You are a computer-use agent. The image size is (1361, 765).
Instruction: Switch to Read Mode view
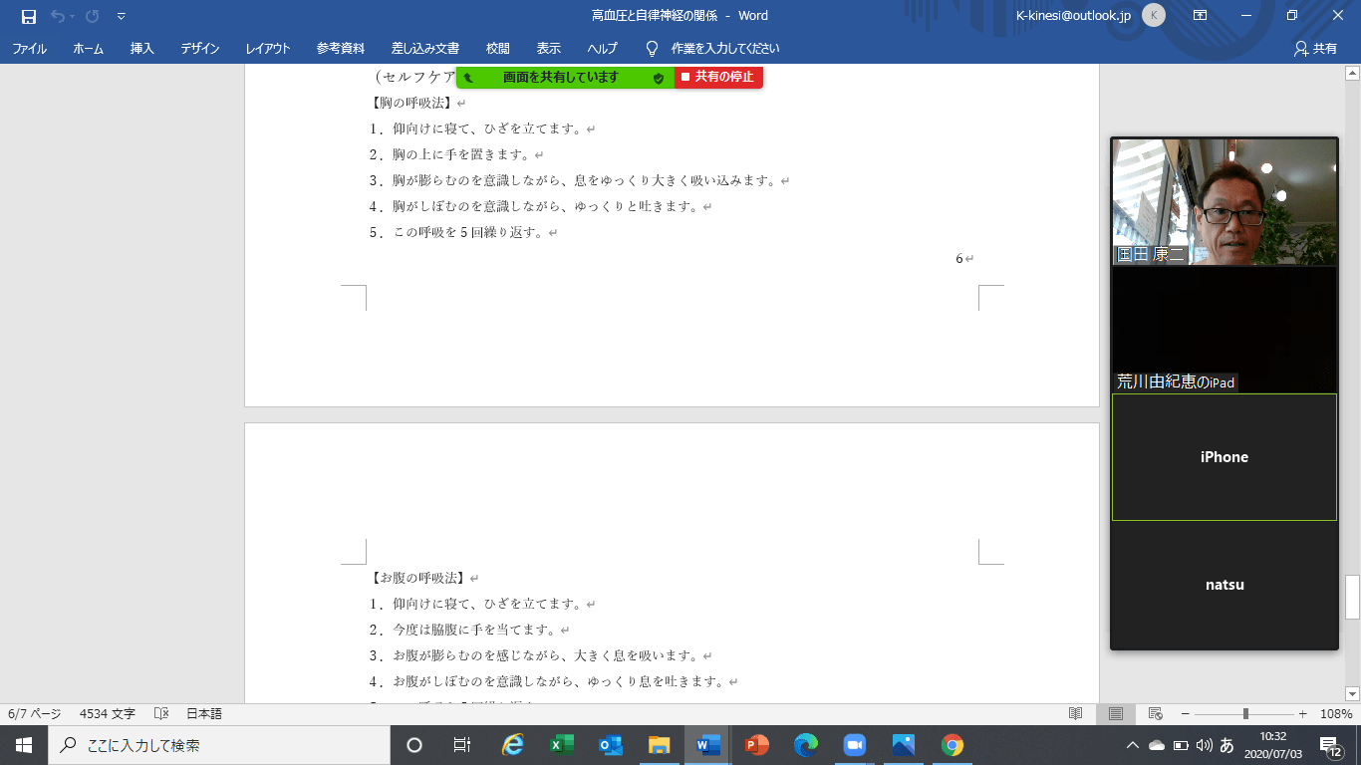(x=1076, y=714)
